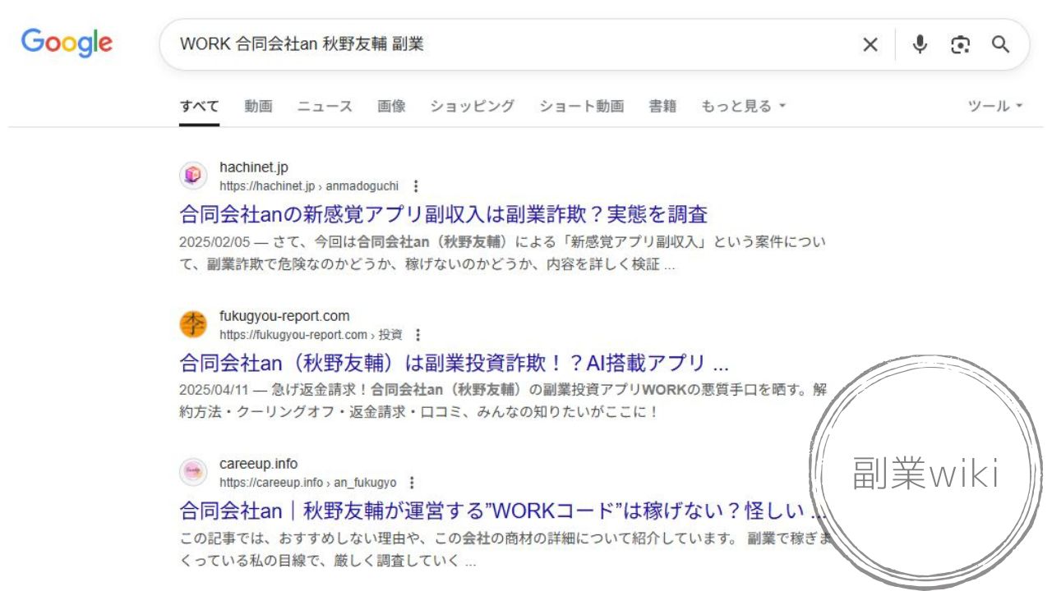The image size is (1052, 591).
Task: Click URL https://fukugyou-report.com › 投資
Action: pos(311,335)
